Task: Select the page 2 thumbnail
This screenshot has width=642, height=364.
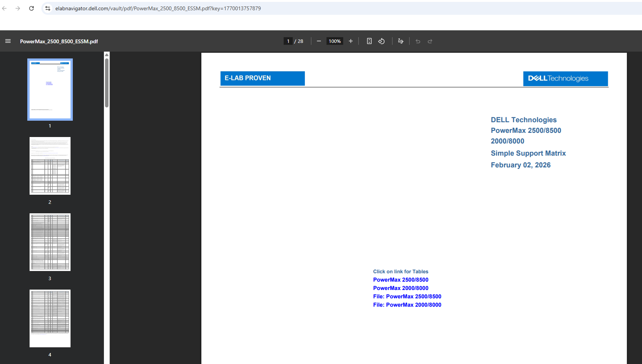Action: click(50, 166)
